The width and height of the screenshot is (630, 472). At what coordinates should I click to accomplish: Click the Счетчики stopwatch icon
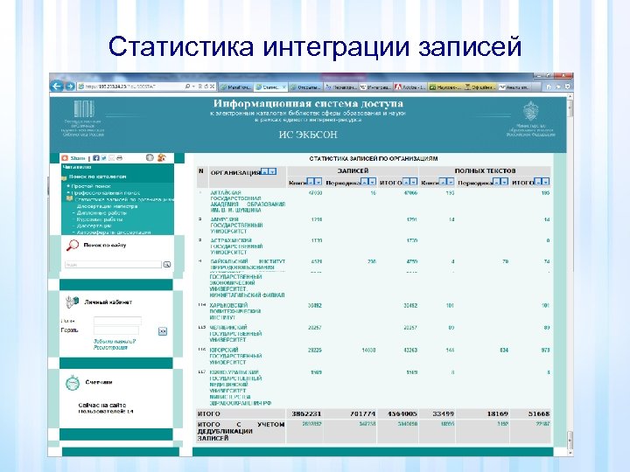73,383
